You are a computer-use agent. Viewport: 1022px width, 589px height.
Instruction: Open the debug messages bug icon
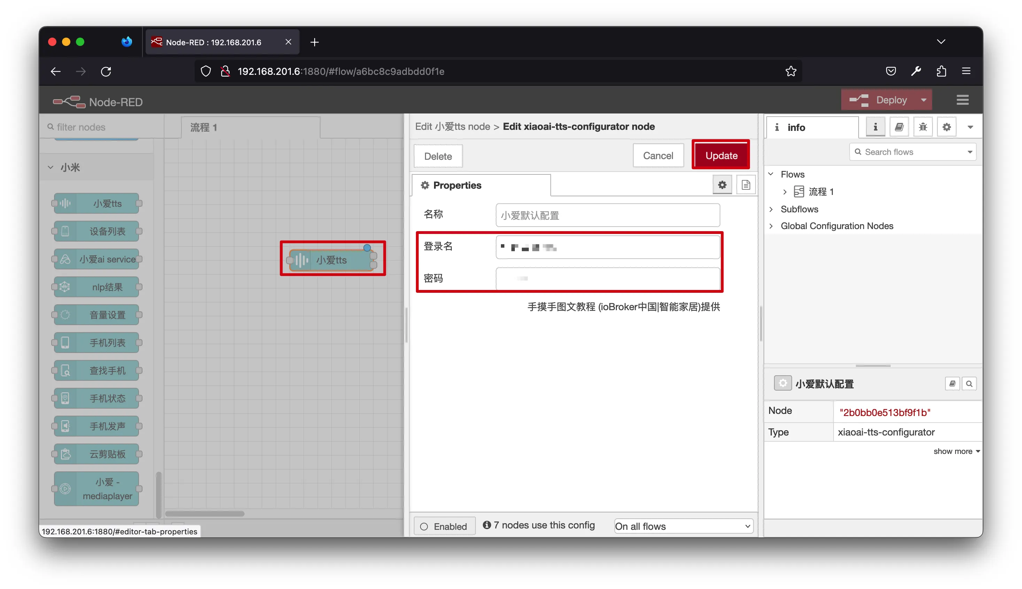pos(922,127)
